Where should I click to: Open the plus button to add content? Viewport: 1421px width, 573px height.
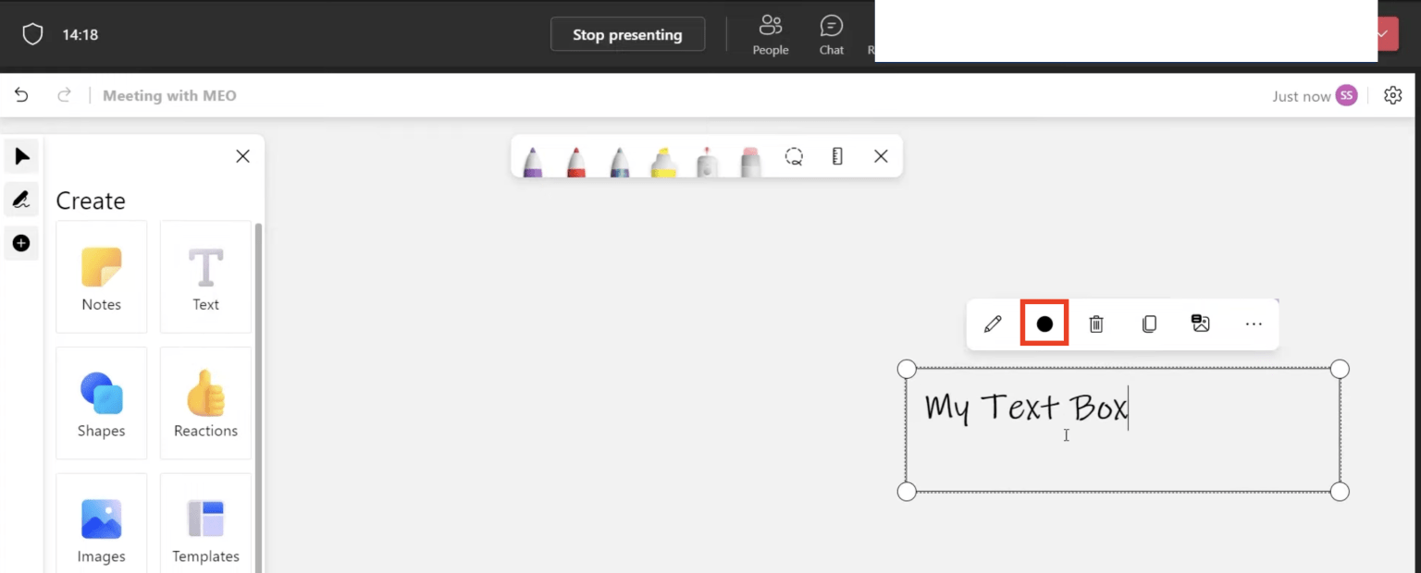coord(21,242)
